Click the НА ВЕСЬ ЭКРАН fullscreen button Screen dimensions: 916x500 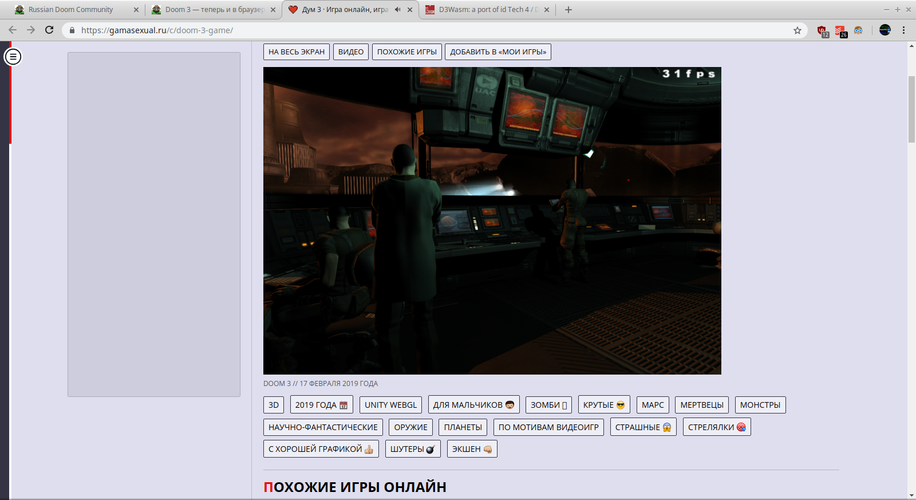tap(297, 52)
